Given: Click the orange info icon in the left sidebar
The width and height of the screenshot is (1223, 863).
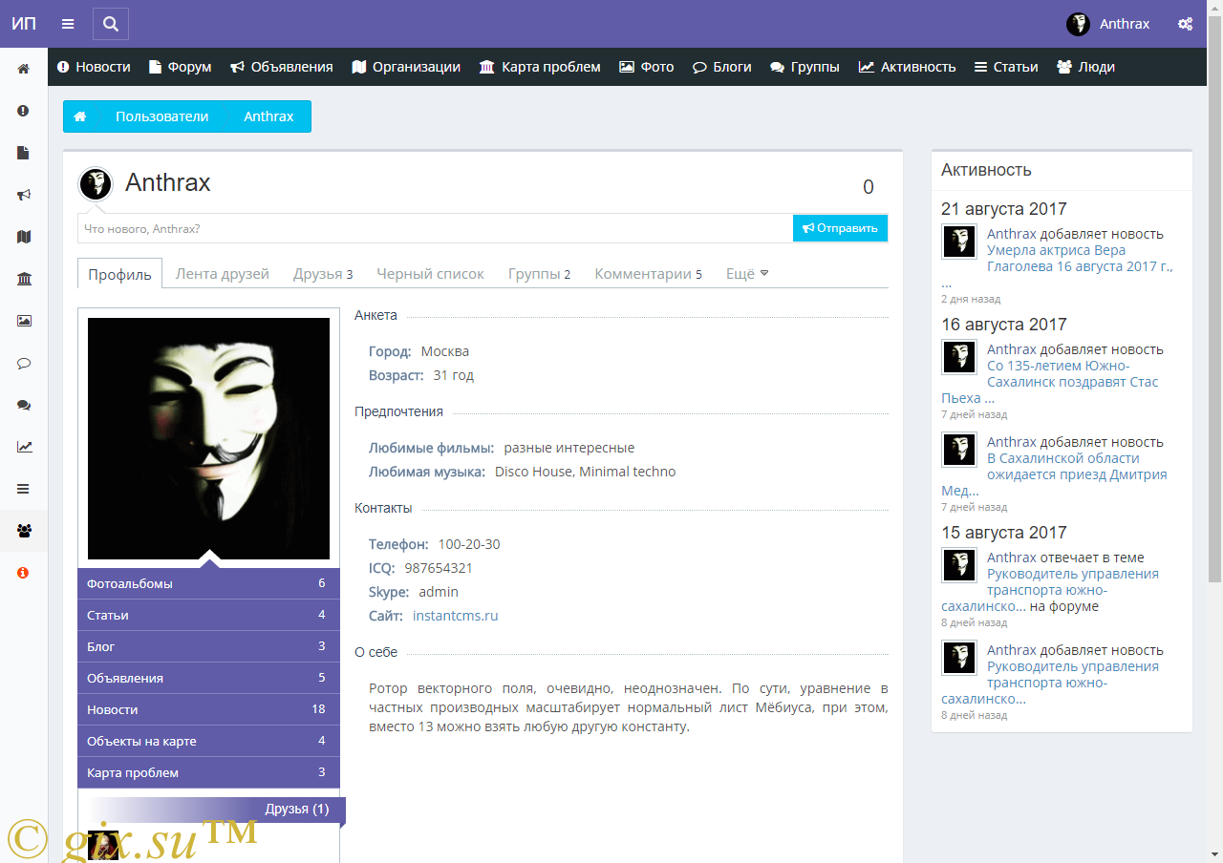Looking at the screenshot, I should 24,573.
